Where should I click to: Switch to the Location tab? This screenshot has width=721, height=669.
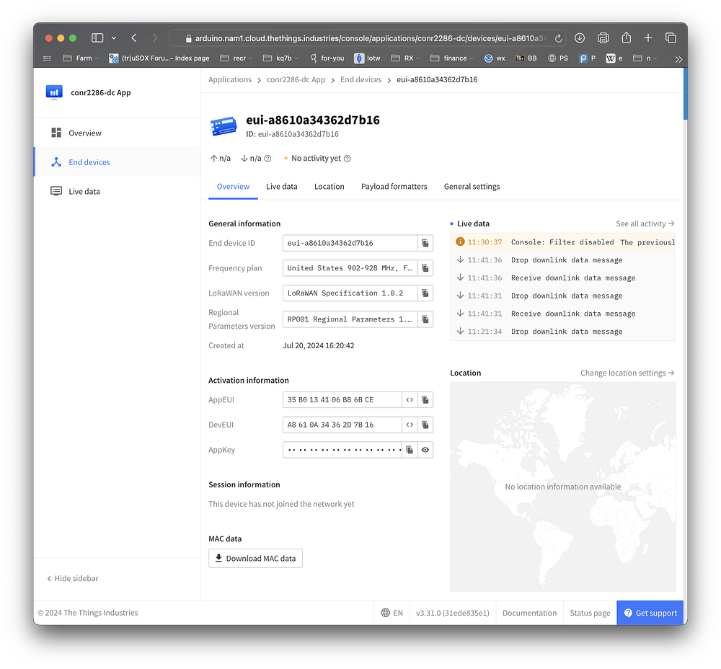tap(329, 187)
